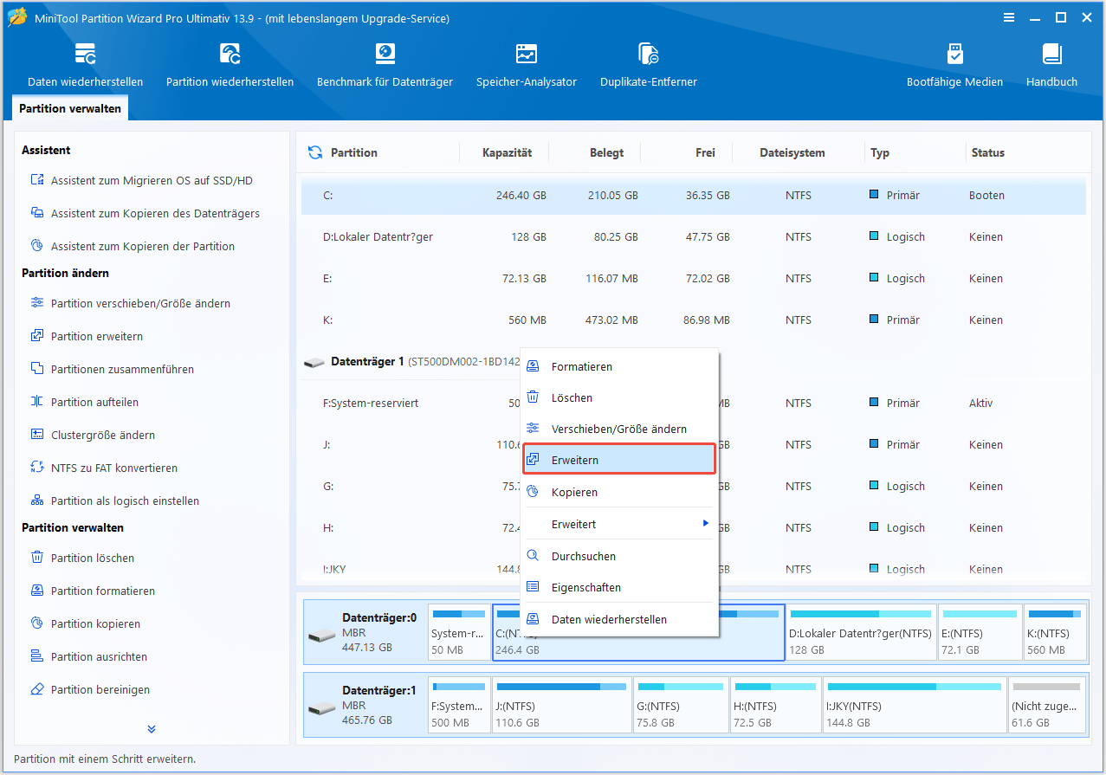1106x775 pixels.
Task: Sort by the Dateisystem column header
Action: click(x=792, y=152)
